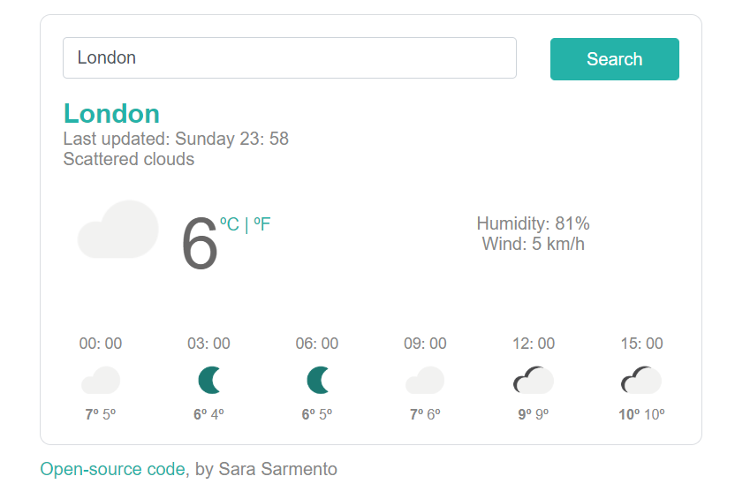This screenshot has width=735, height=499.
Task: Click the 03:00 forecast moon icon
Action: 209,381
